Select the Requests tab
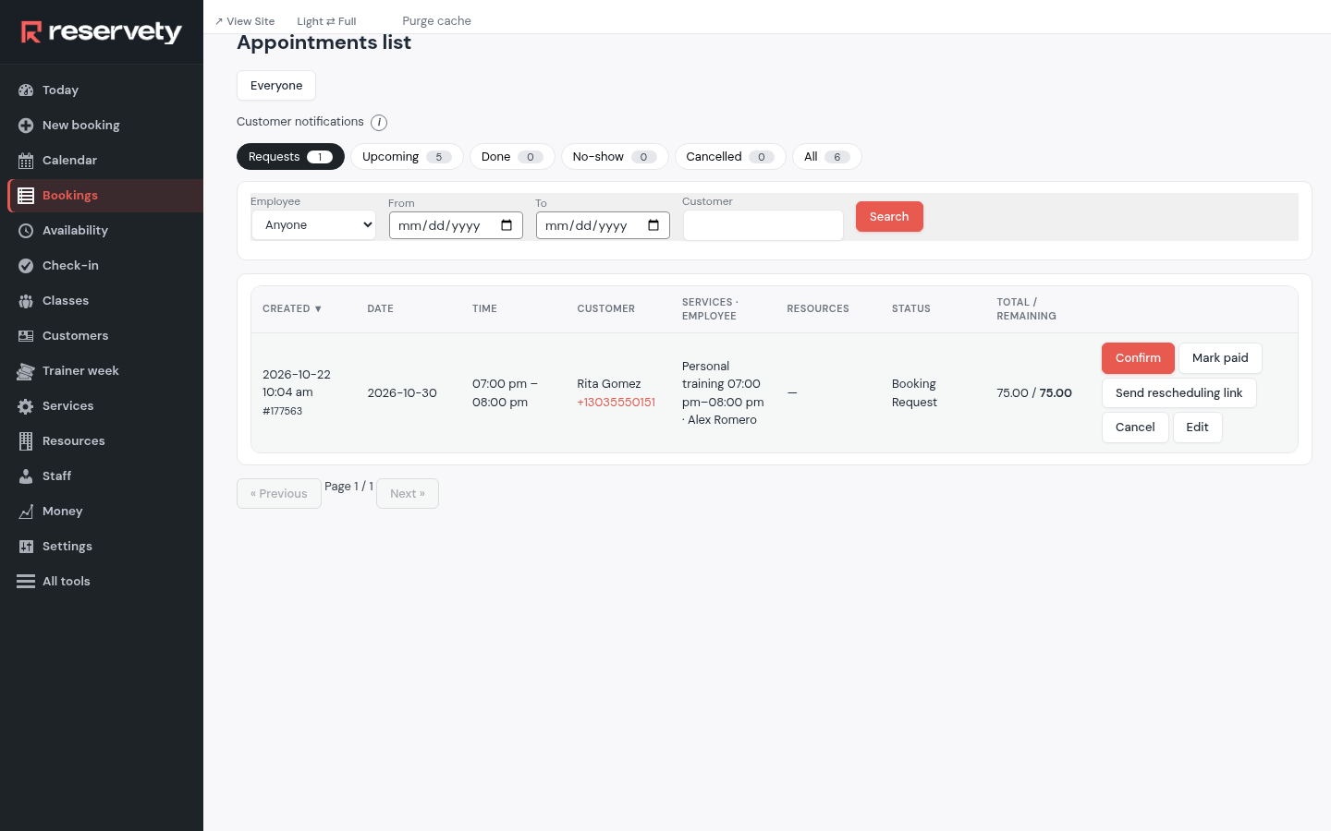 click(290, 157)
